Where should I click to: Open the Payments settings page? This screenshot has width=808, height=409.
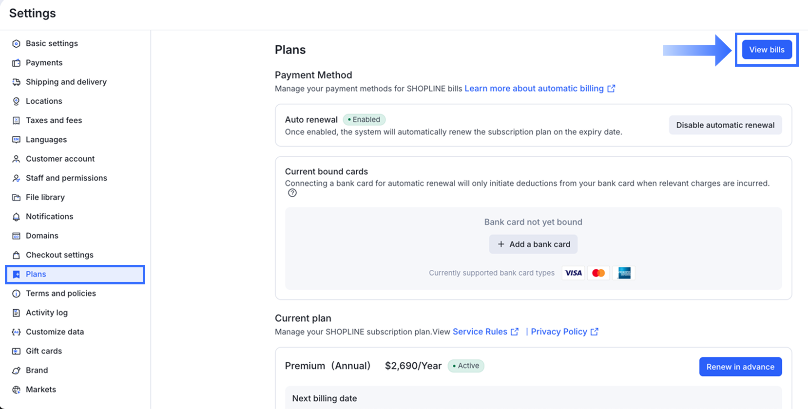[x=44, y=63]
